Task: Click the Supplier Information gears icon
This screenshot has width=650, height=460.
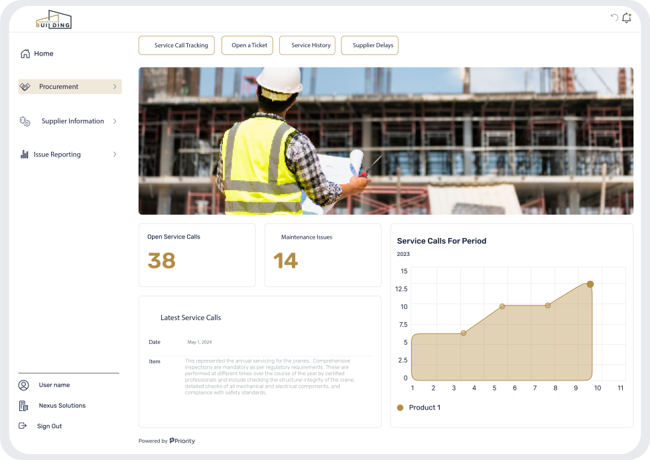Action: coord(25,121)
